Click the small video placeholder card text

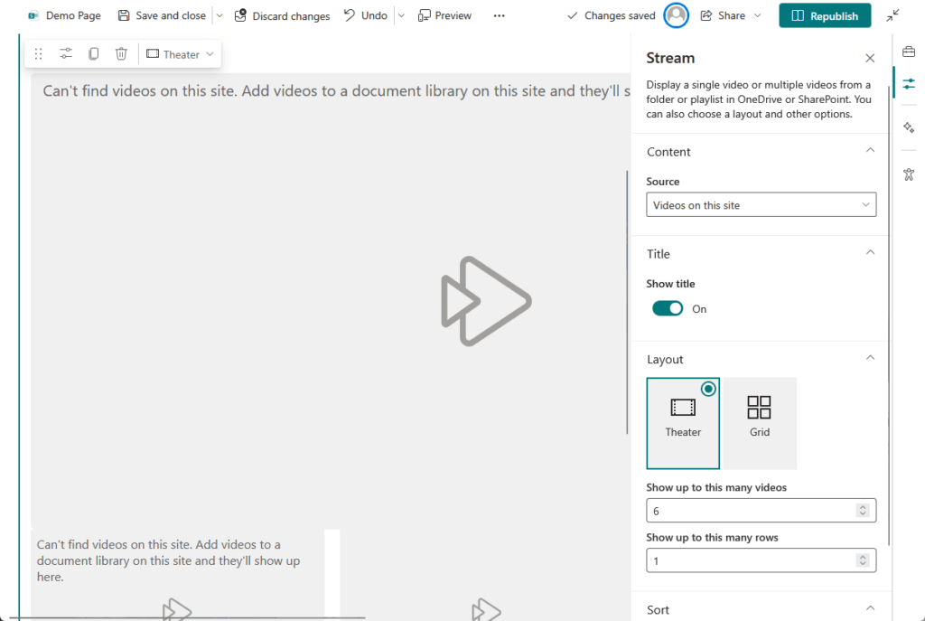click(x=168, y=560)
